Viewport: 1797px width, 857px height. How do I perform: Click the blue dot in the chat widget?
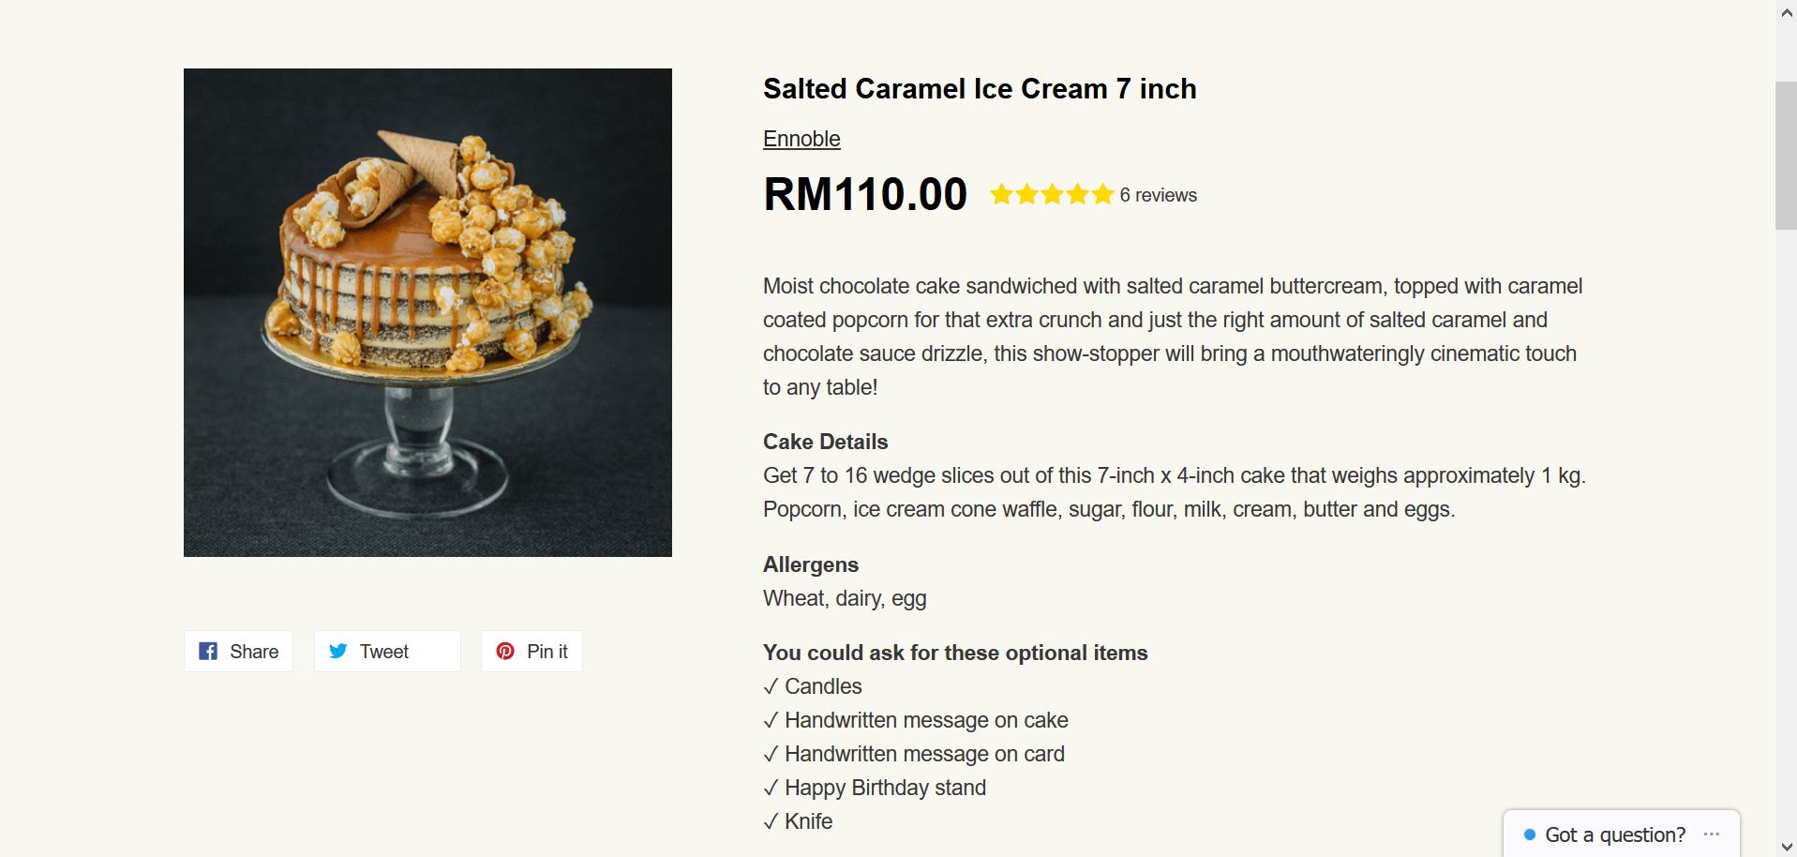click(1530, 834)
